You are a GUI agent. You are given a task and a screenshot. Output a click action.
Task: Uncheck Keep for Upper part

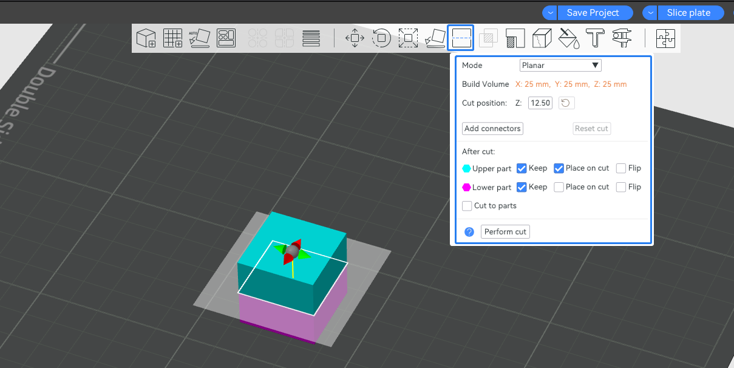[522, 168]
